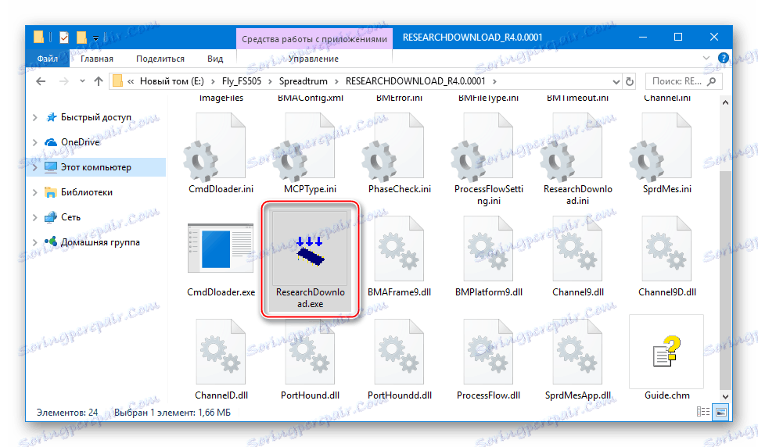758x447 pixels.
Task: Expand OneDrive tree node
Action: coord(34,142)
